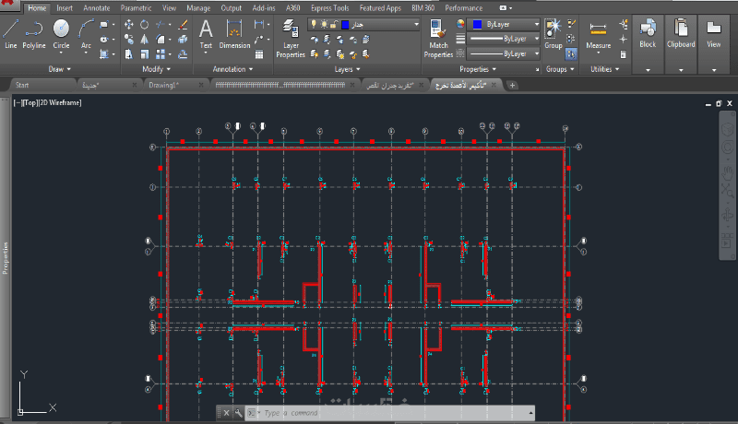Click the Measure tool
This screenshot has width=738, height=424.
pyautogui.click(x=598, y=35)
